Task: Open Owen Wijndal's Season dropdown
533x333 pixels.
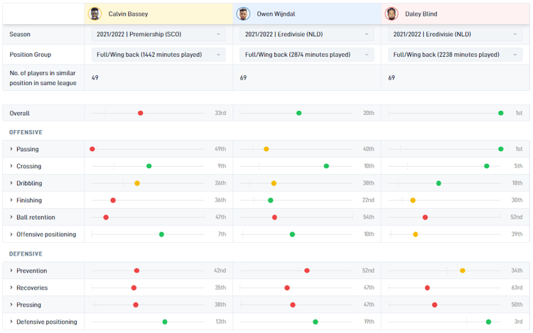Action: coord(307,34)
